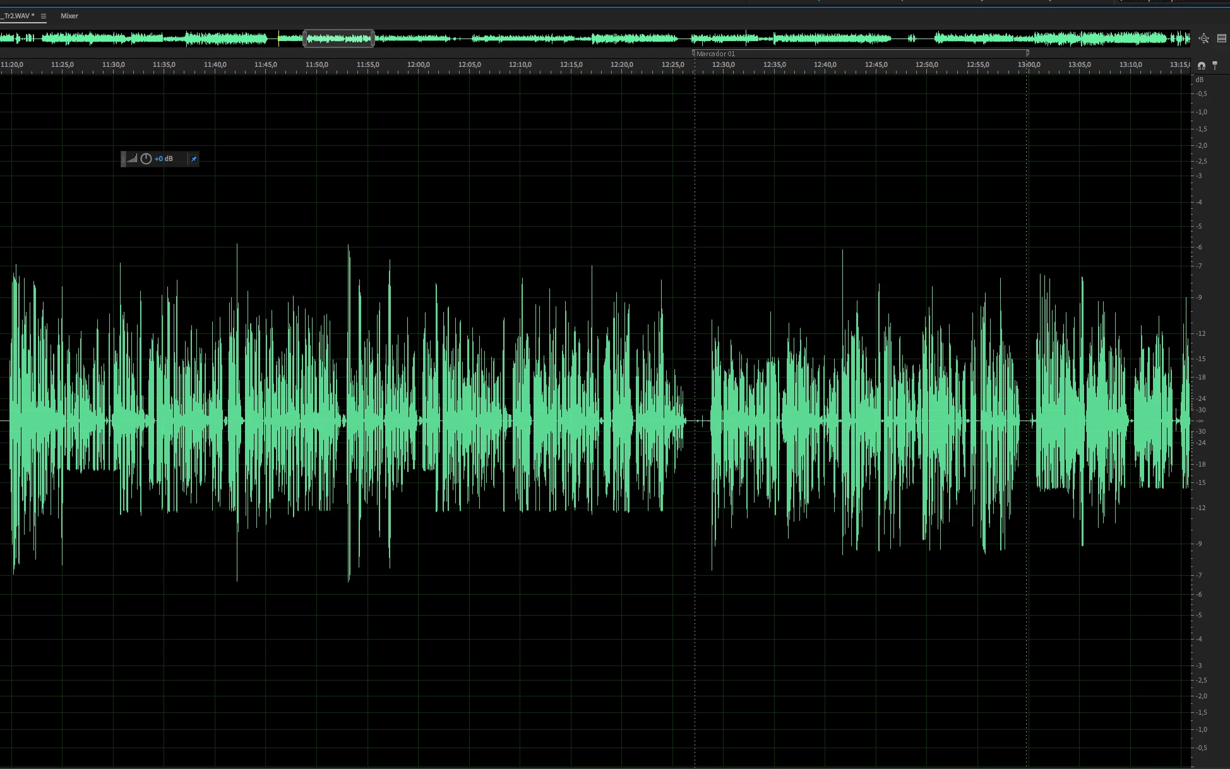The image size is (1230, 769).
Task: Click the zoom out full navigator icon
Action: pyautogui.click(x=1203, y=39)
